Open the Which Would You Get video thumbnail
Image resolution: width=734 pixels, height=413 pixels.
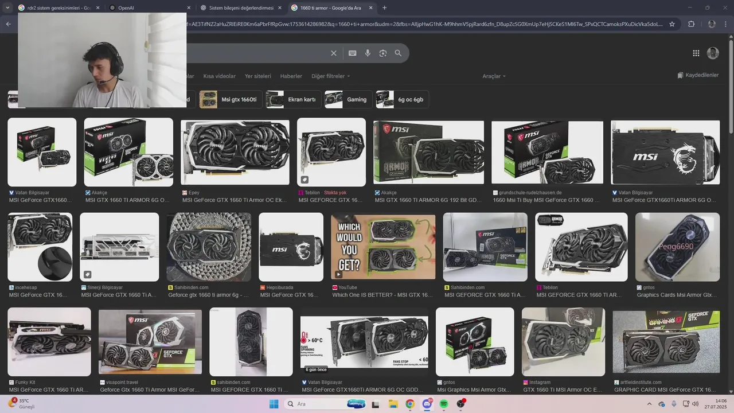click(383, 247)
